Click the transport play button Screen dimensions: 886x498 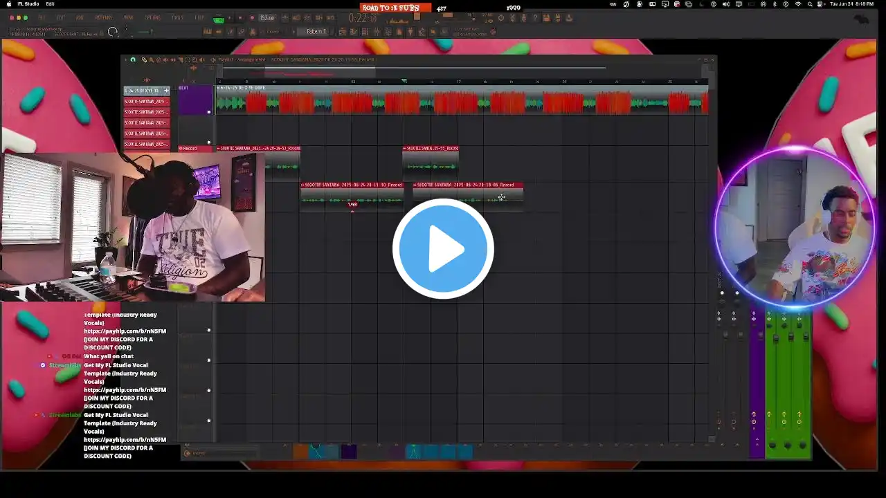click(x=230, y=18)
